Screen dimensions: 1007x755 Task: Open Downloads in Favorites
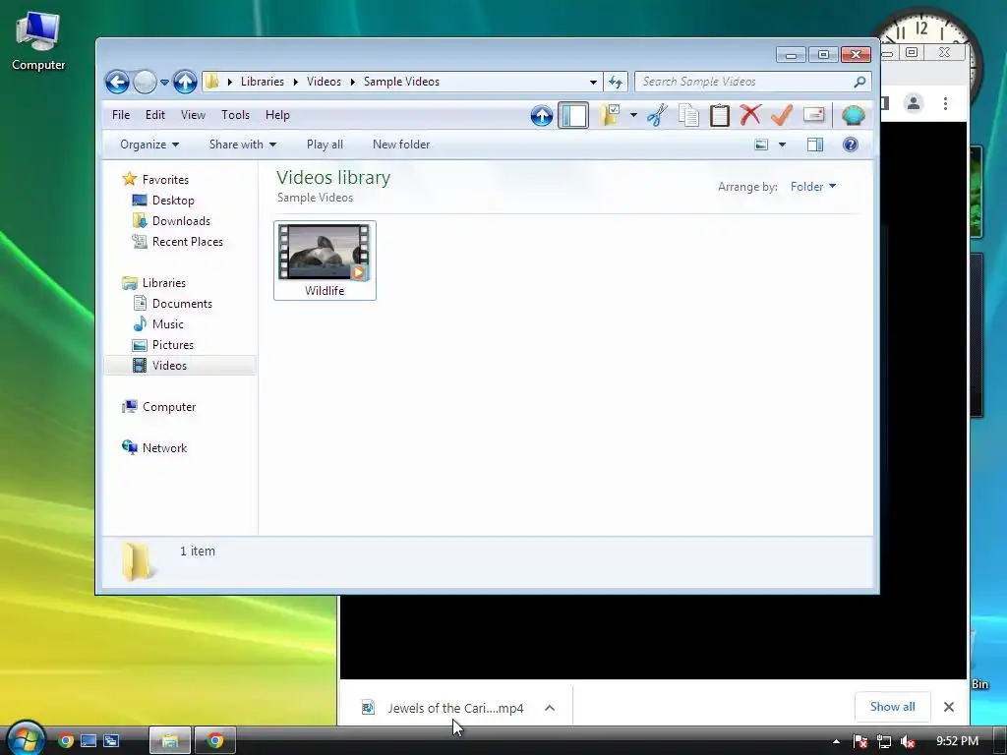[181, 221]
